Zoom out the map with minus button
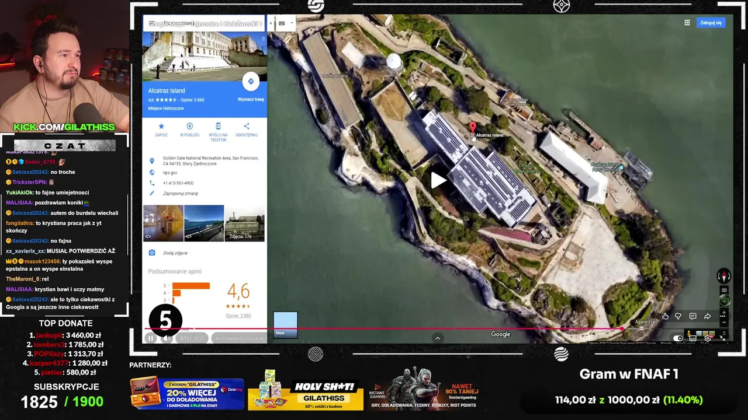 [x=723, y=322]
